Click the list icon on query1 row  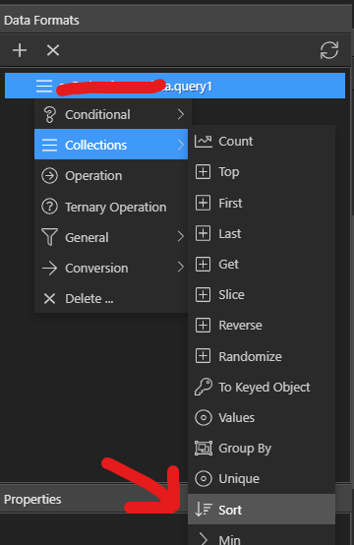44,86
